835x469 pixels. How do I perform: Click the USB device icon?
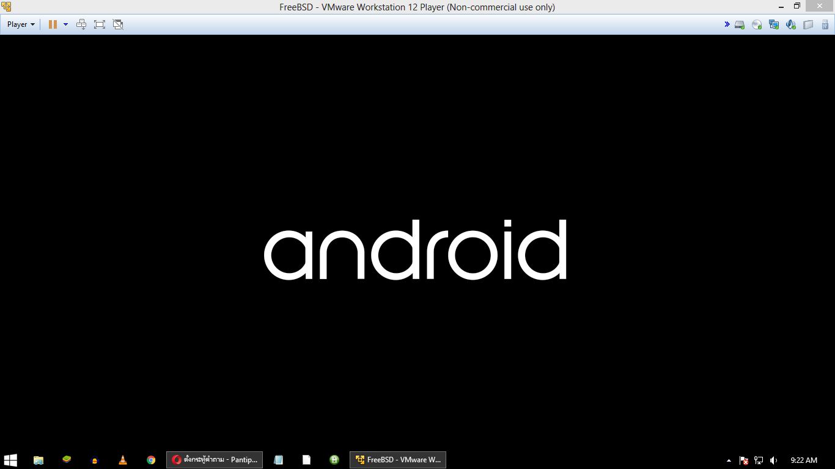[825, 25]
